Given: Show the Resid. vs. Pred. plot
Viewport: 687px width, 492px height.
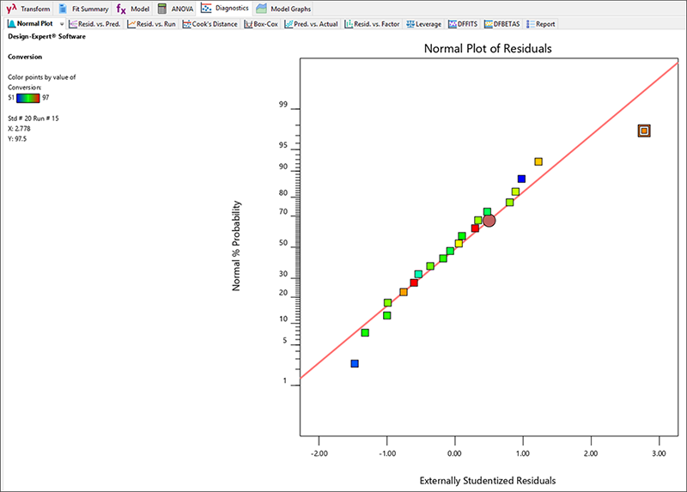Looking at the screenshot, I should tap(95, 24).
